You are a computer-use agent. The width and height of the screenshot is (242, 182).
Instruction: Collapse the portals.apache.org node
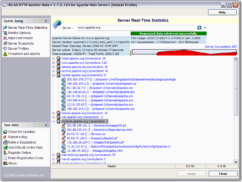54,75
